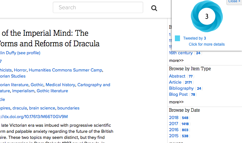Click the Altmetric donut badge
Image resolution: width=242 pixels, height=143 pixels.
tap(207, 17)
